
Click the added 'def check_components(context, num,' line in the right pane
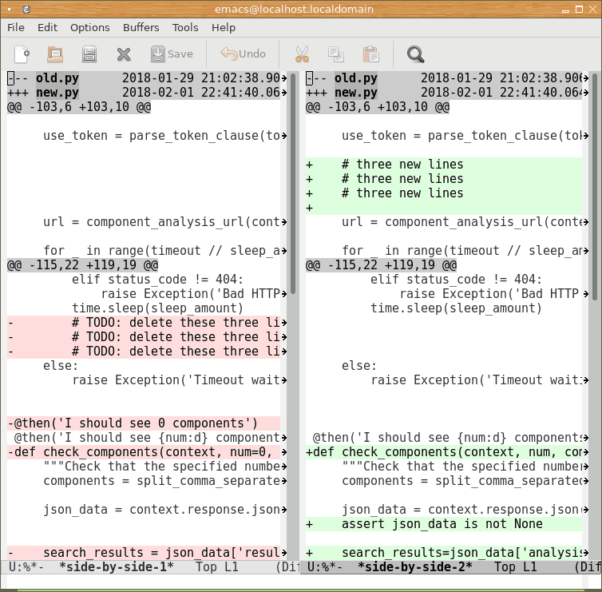click(x=443, y=452)
